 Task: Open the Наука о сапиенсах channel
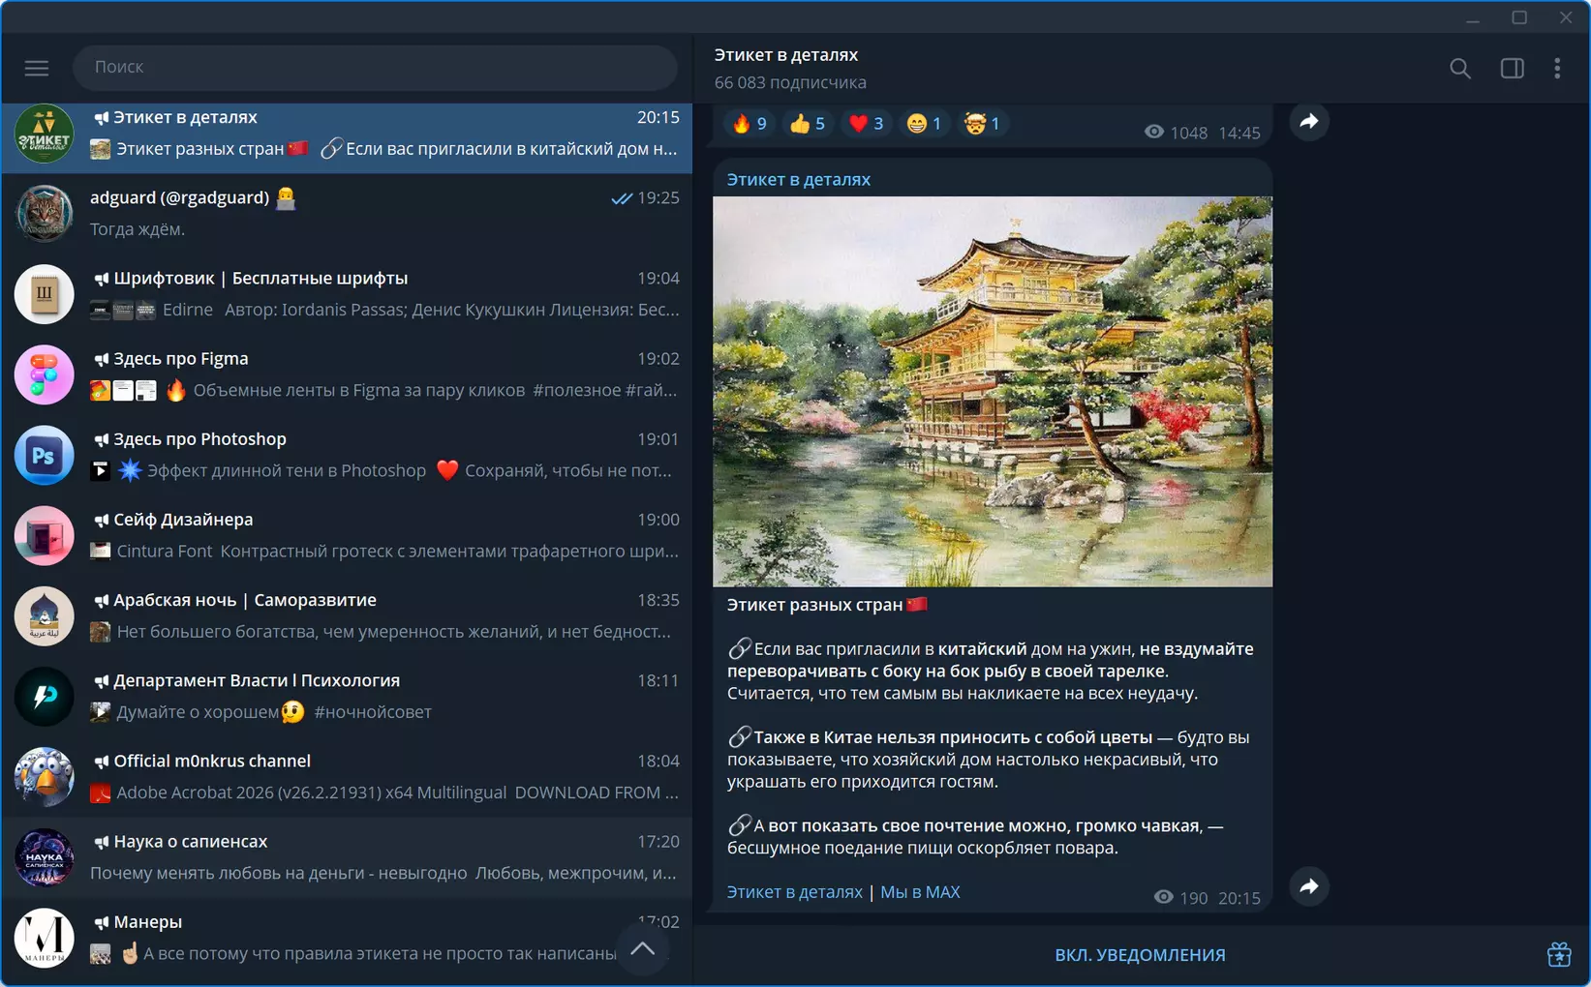[x=347, y=856]
